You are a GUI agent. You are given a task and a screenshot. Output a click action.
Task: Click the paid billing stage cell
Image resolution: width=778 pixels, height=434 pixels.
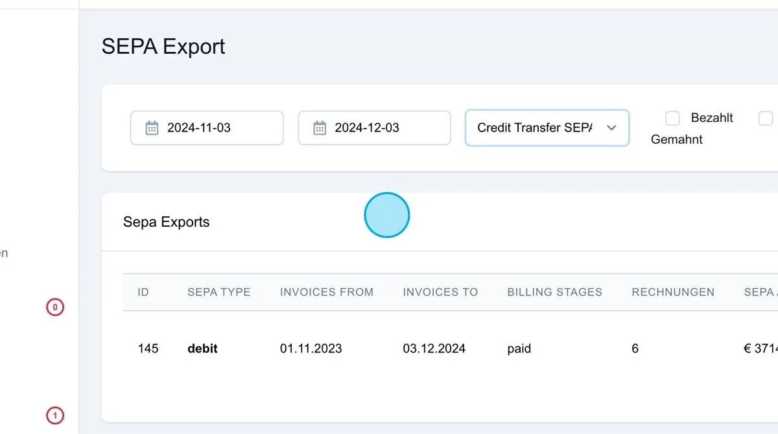(x=519, y=348)
